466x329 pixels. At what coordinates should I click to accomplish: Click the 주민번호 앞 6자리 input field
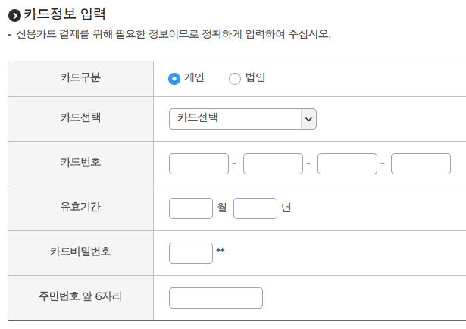216,298
